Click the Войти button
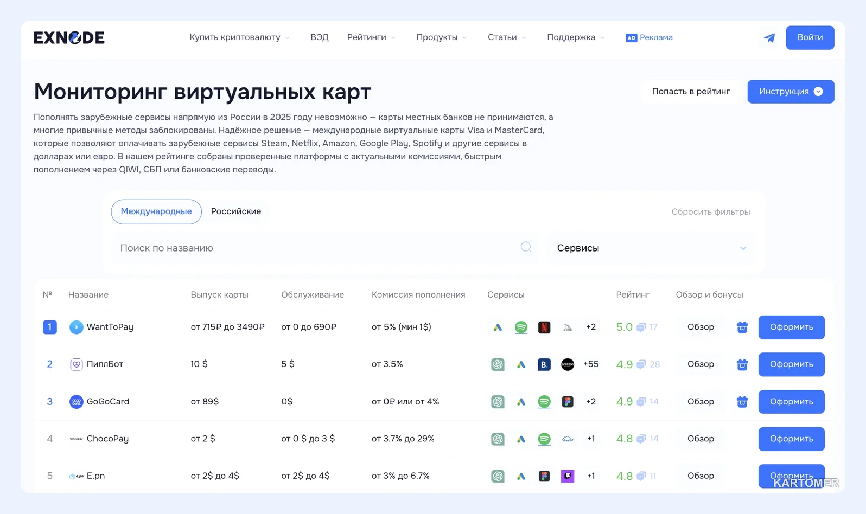This screenshot has height=514, width=866. pyautogui.click(x=810, y=37)
